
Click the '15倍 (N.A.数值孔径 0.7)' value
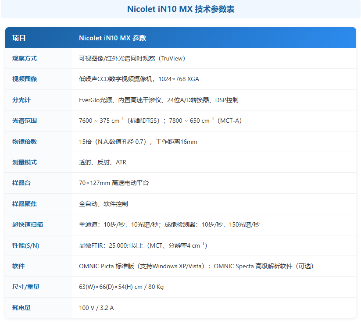[x=138, y=142]
